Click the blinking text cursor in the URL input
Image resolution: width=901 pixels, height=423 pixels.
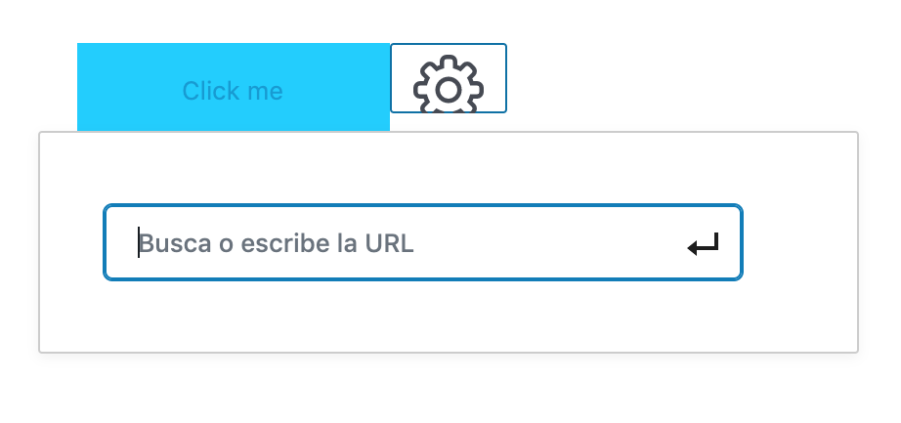pos(139,243)
